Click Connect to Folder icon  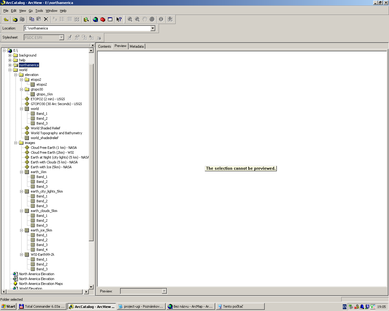pos(15,19)
